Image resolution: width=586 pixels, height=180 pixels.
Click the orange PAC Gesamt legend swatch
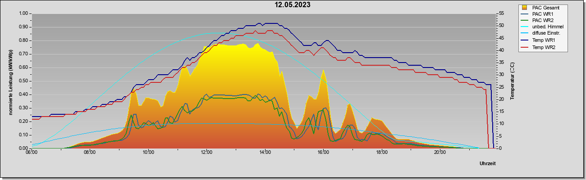(525, 7)
